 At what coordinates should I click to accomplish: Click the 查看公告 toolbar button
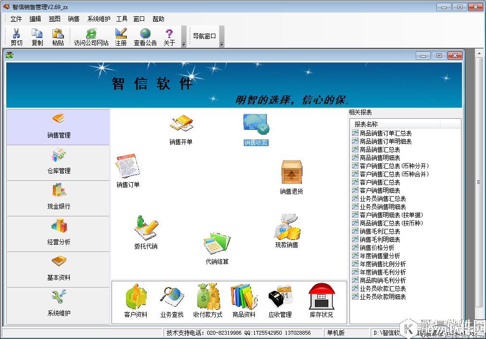145,37
